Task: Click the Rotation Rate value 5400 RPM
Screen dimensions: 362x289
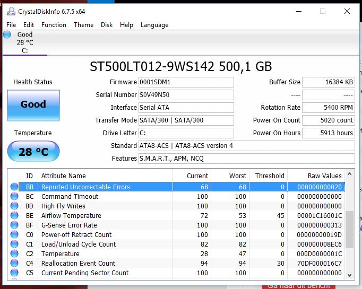Action: 329,108
